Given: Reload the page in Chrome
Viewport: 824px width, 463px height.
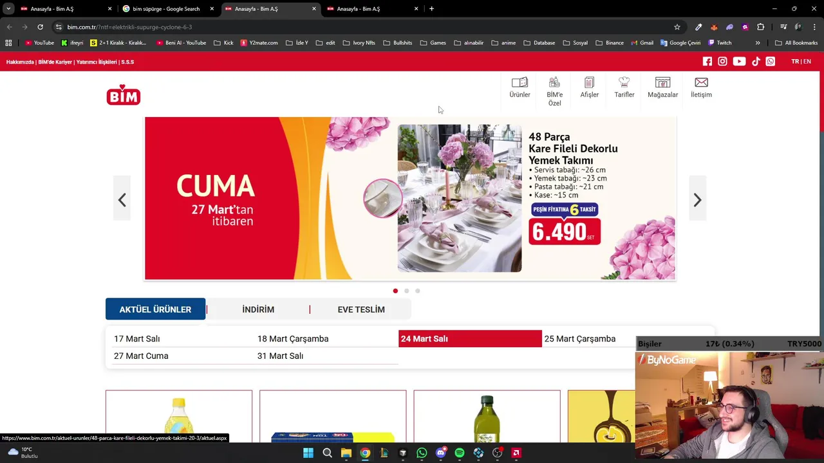Looking at the screenshot, I should pyautogui.click(x=40, y=27).
